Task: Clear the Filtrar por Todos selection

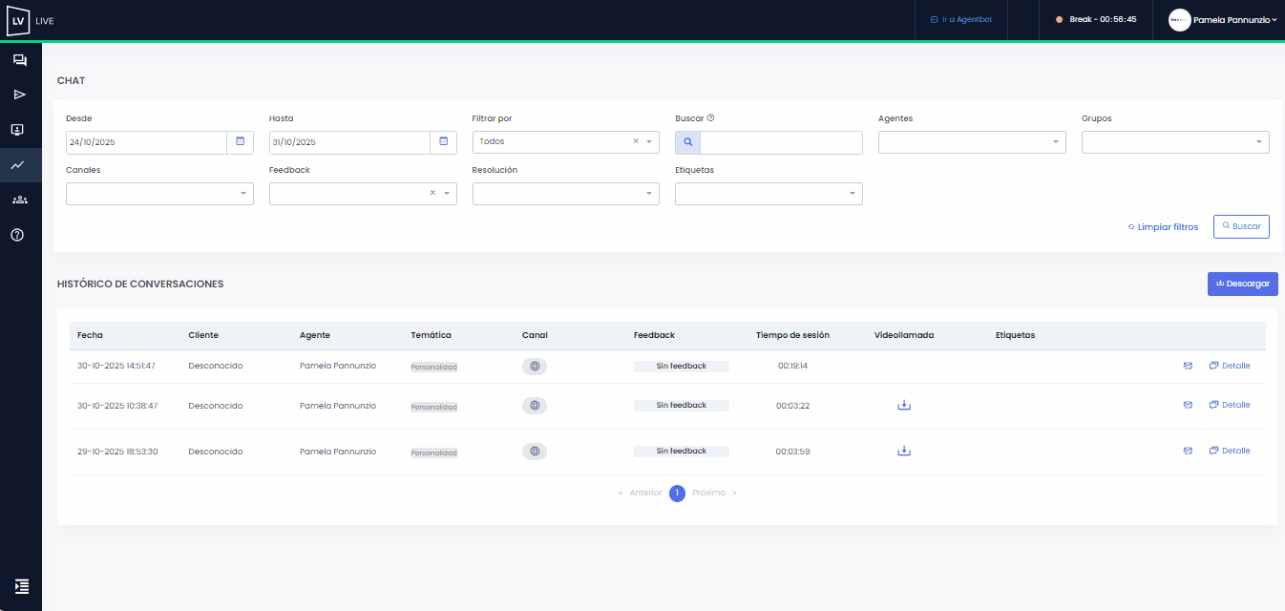Action: pyautogui.click(x=636, y=141)
